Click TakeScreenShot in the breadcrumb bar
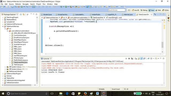 [x=98, y=18]
